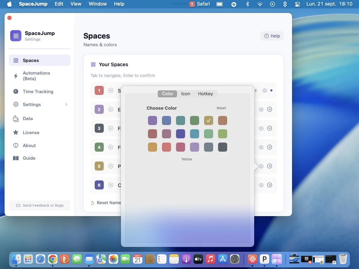Click the SpaceJump app logo in sidebar
The image size is (359, 269).
[16, 36]
